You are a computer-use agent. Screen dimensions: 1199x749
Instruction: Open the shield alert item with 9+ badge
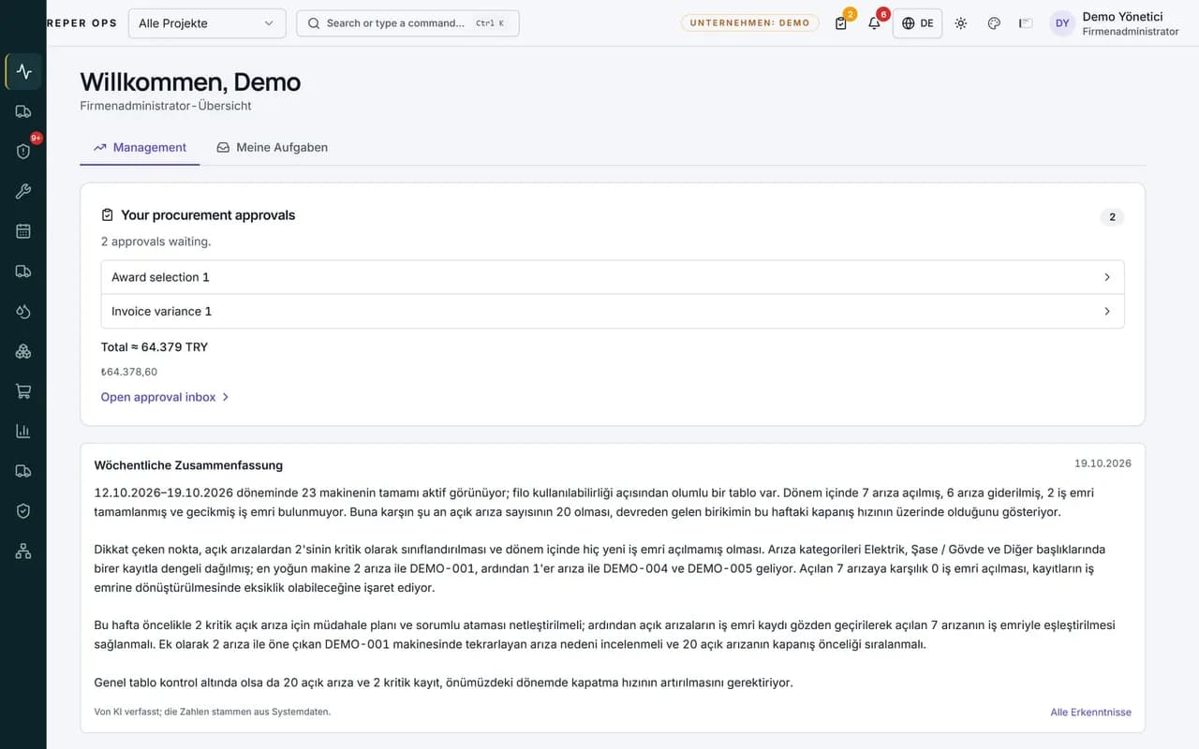23,151
